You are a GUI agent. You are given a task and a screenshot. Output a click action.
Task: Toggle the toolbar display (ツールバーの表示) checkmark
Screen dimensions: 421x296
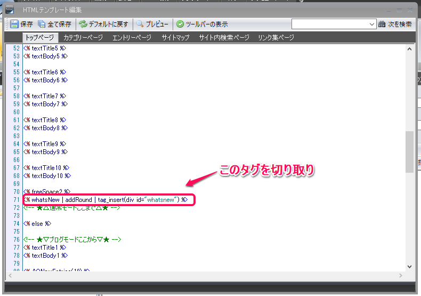180,24
